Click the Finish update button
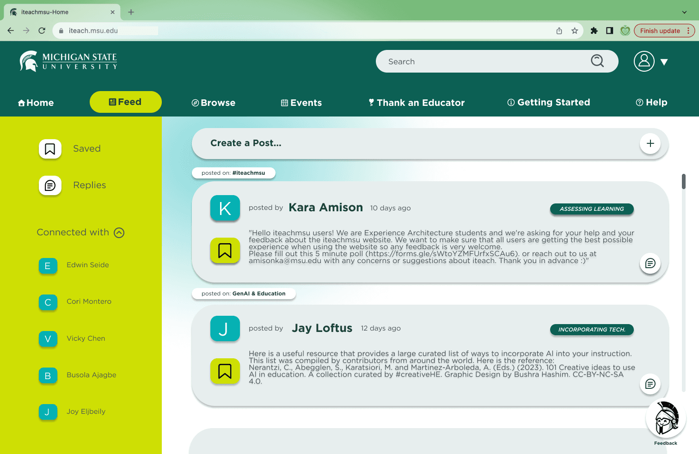699x454 pixels. [664, 31]
